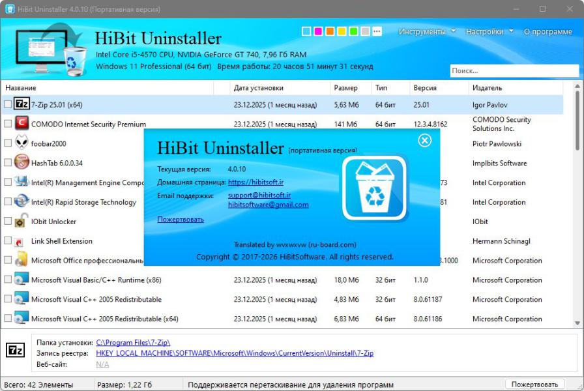Click the foobar2000 alien icon
Image resolution: width=584 pixels, height=391 pixels.
(22, 143)
